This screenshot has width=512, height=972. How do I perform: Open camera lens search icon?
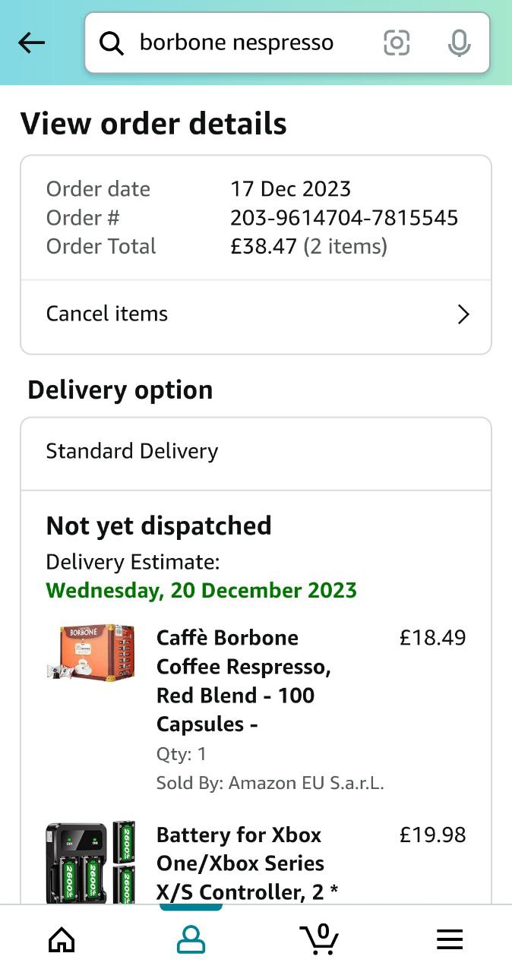click(397, 43)
